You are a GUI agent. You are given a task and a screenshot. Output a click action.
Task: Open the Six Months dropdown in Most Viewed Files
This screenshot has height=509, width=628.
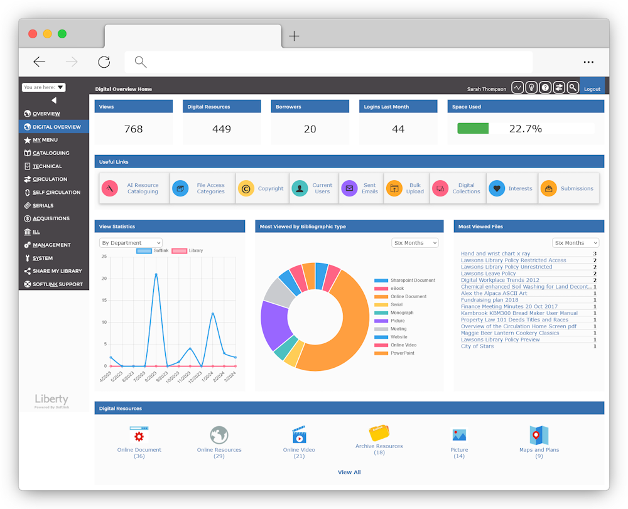point(575,242)
